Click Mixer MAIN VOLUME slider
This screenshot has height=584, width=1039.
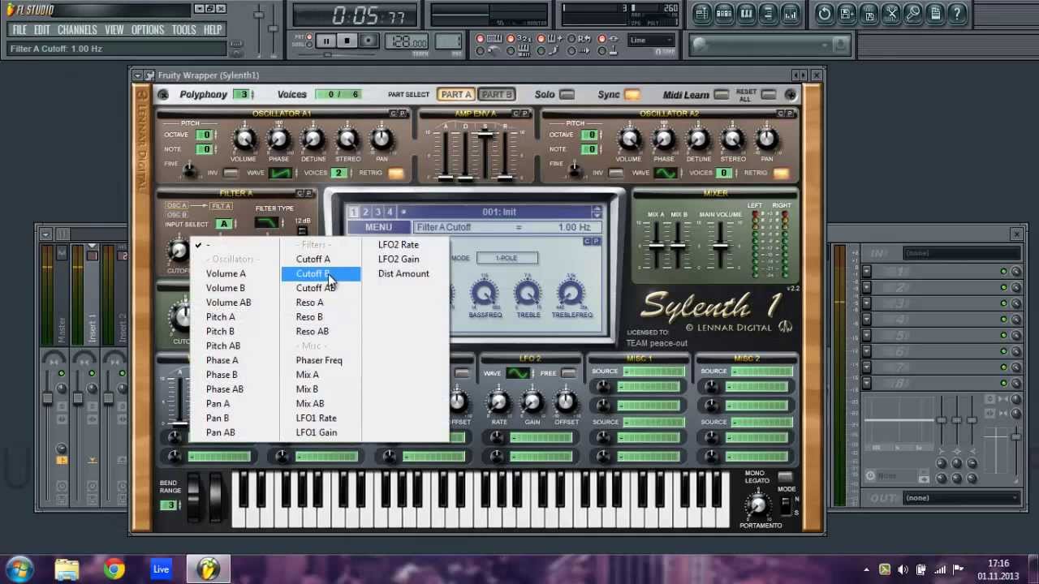[x=719, y=244]
